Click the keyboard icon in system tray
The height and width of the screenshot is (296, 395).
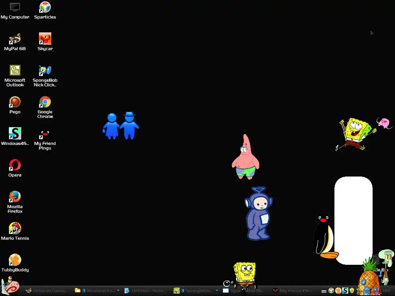324,291
